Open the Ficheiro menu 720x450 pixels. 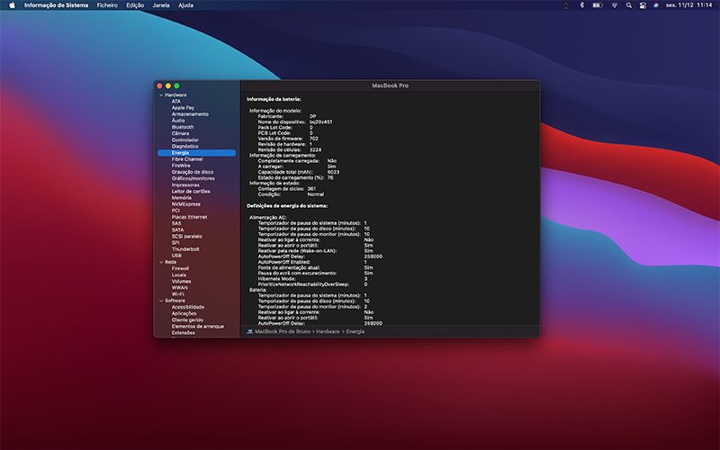[107, 5]
